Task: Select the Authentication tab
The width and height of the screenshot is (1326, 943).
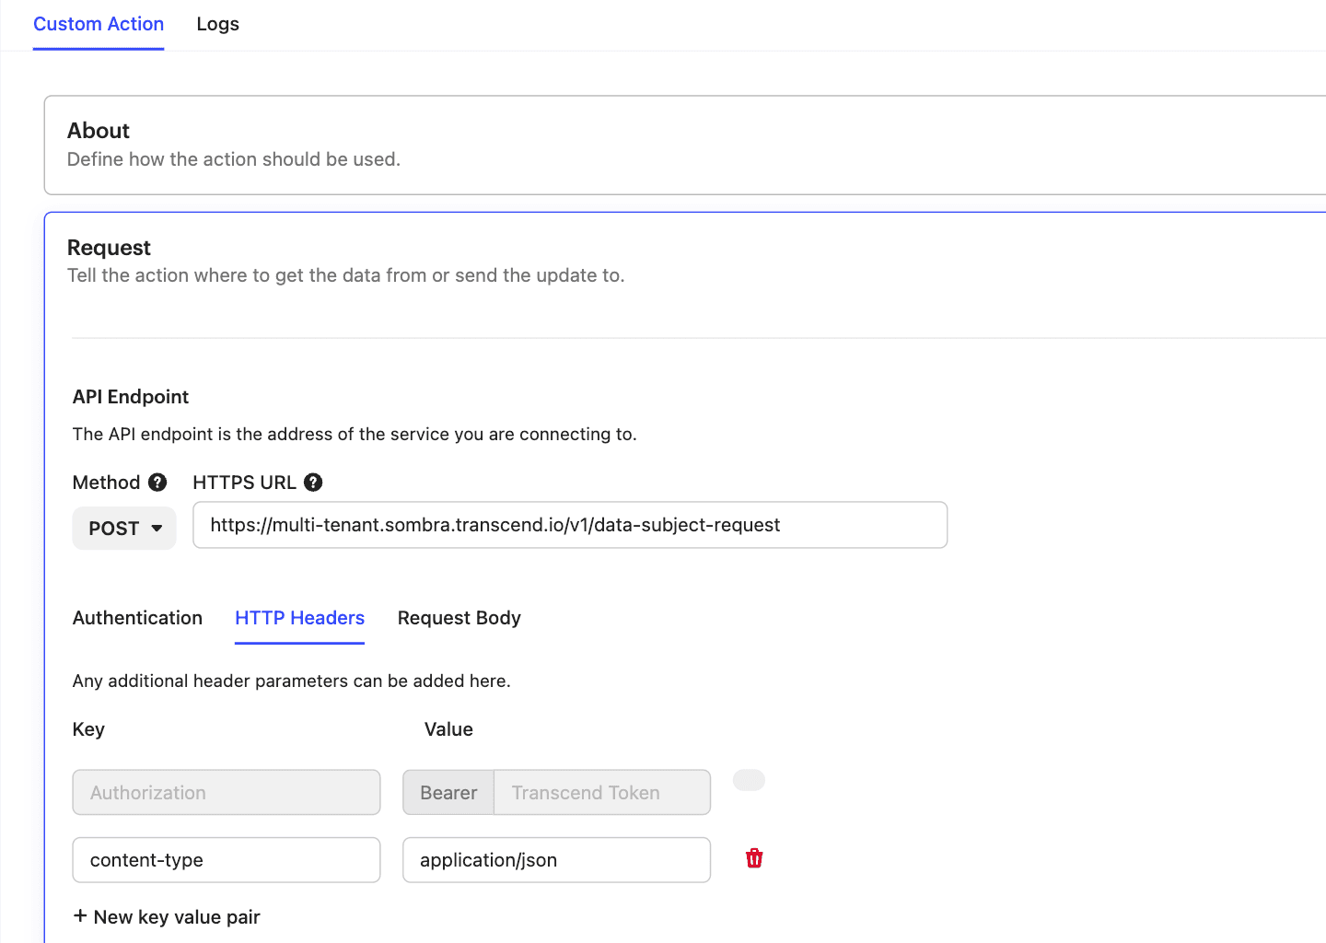Action: pyautogui.click(x=137, y=618)
